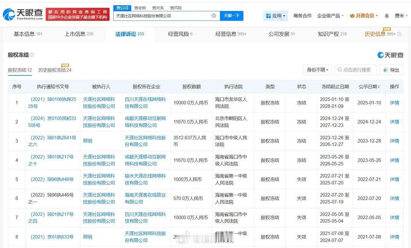
Task: Select the 查关系 search tab
Action: (x=158, y=8)
